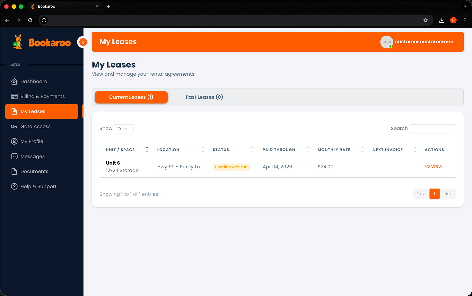Collapse the sidebar with the orange chevron
The width and height of the screenshot is (472, 296).
coord(83,42)
